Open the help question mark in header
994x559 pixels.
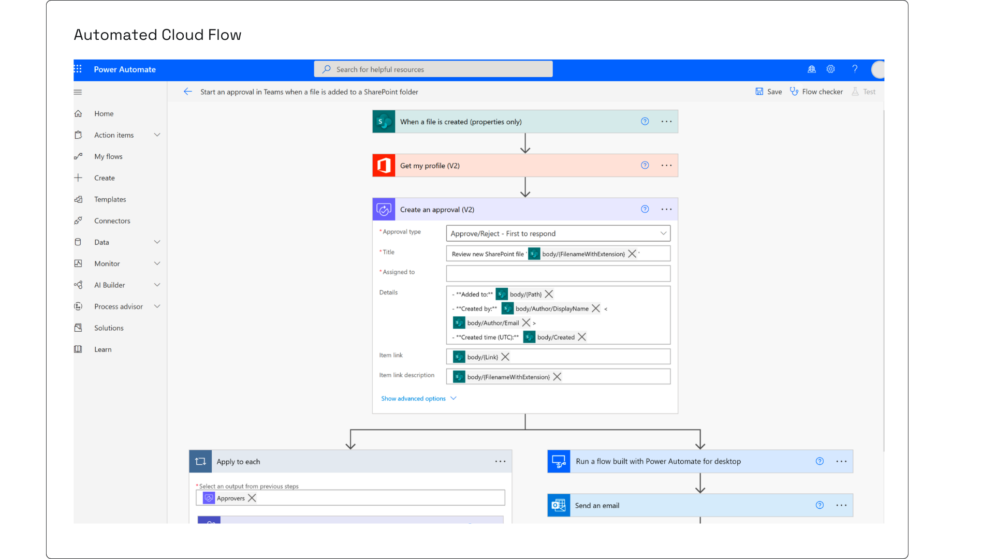point(855,69)
